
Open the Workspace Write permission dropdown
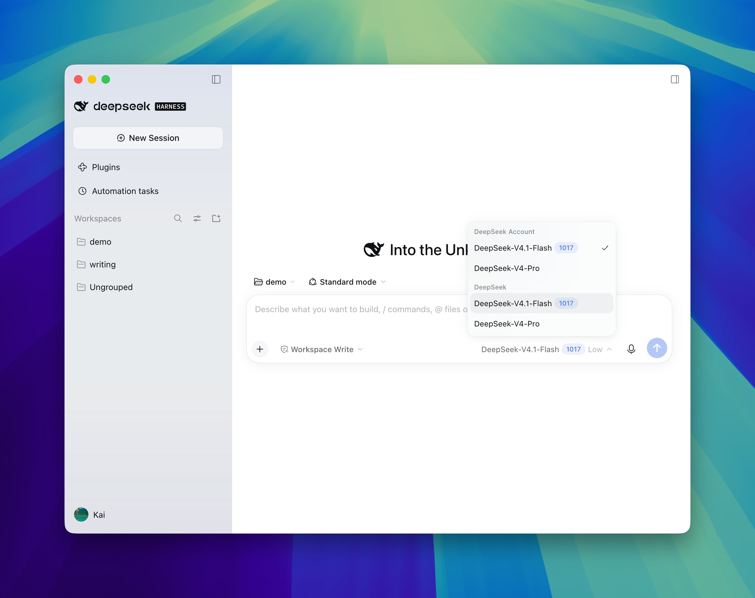(321, 349)
